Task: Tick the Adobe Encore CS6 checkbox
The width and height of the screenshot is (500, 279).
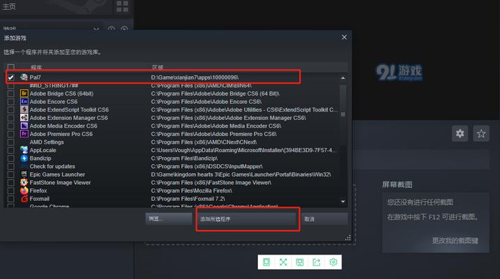Action: (11, 102)
